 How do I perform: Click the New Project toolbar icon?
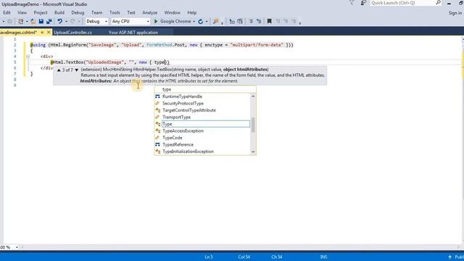click(21, 21)
